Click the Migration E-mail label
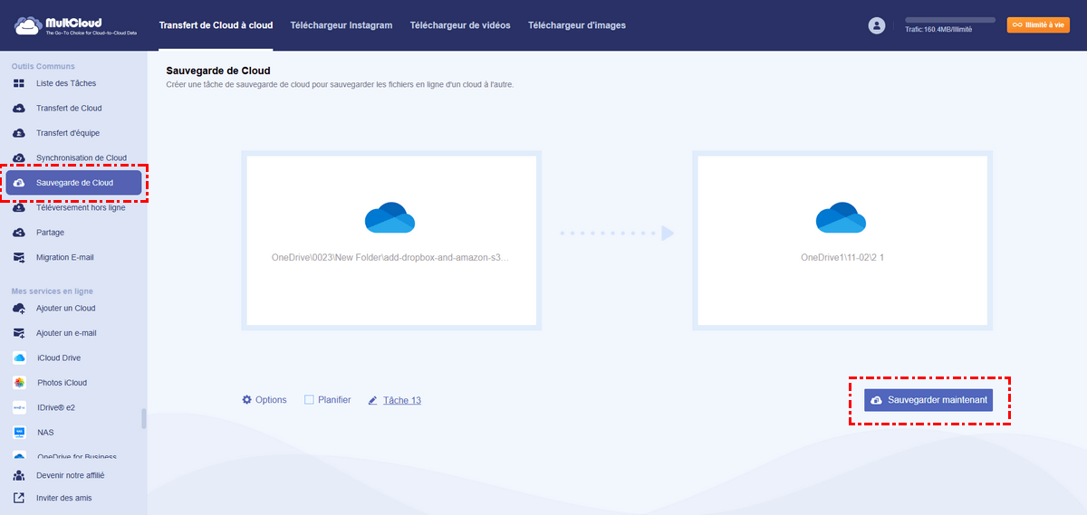Screen dimensions: 1087x515 tap(65, 257)
